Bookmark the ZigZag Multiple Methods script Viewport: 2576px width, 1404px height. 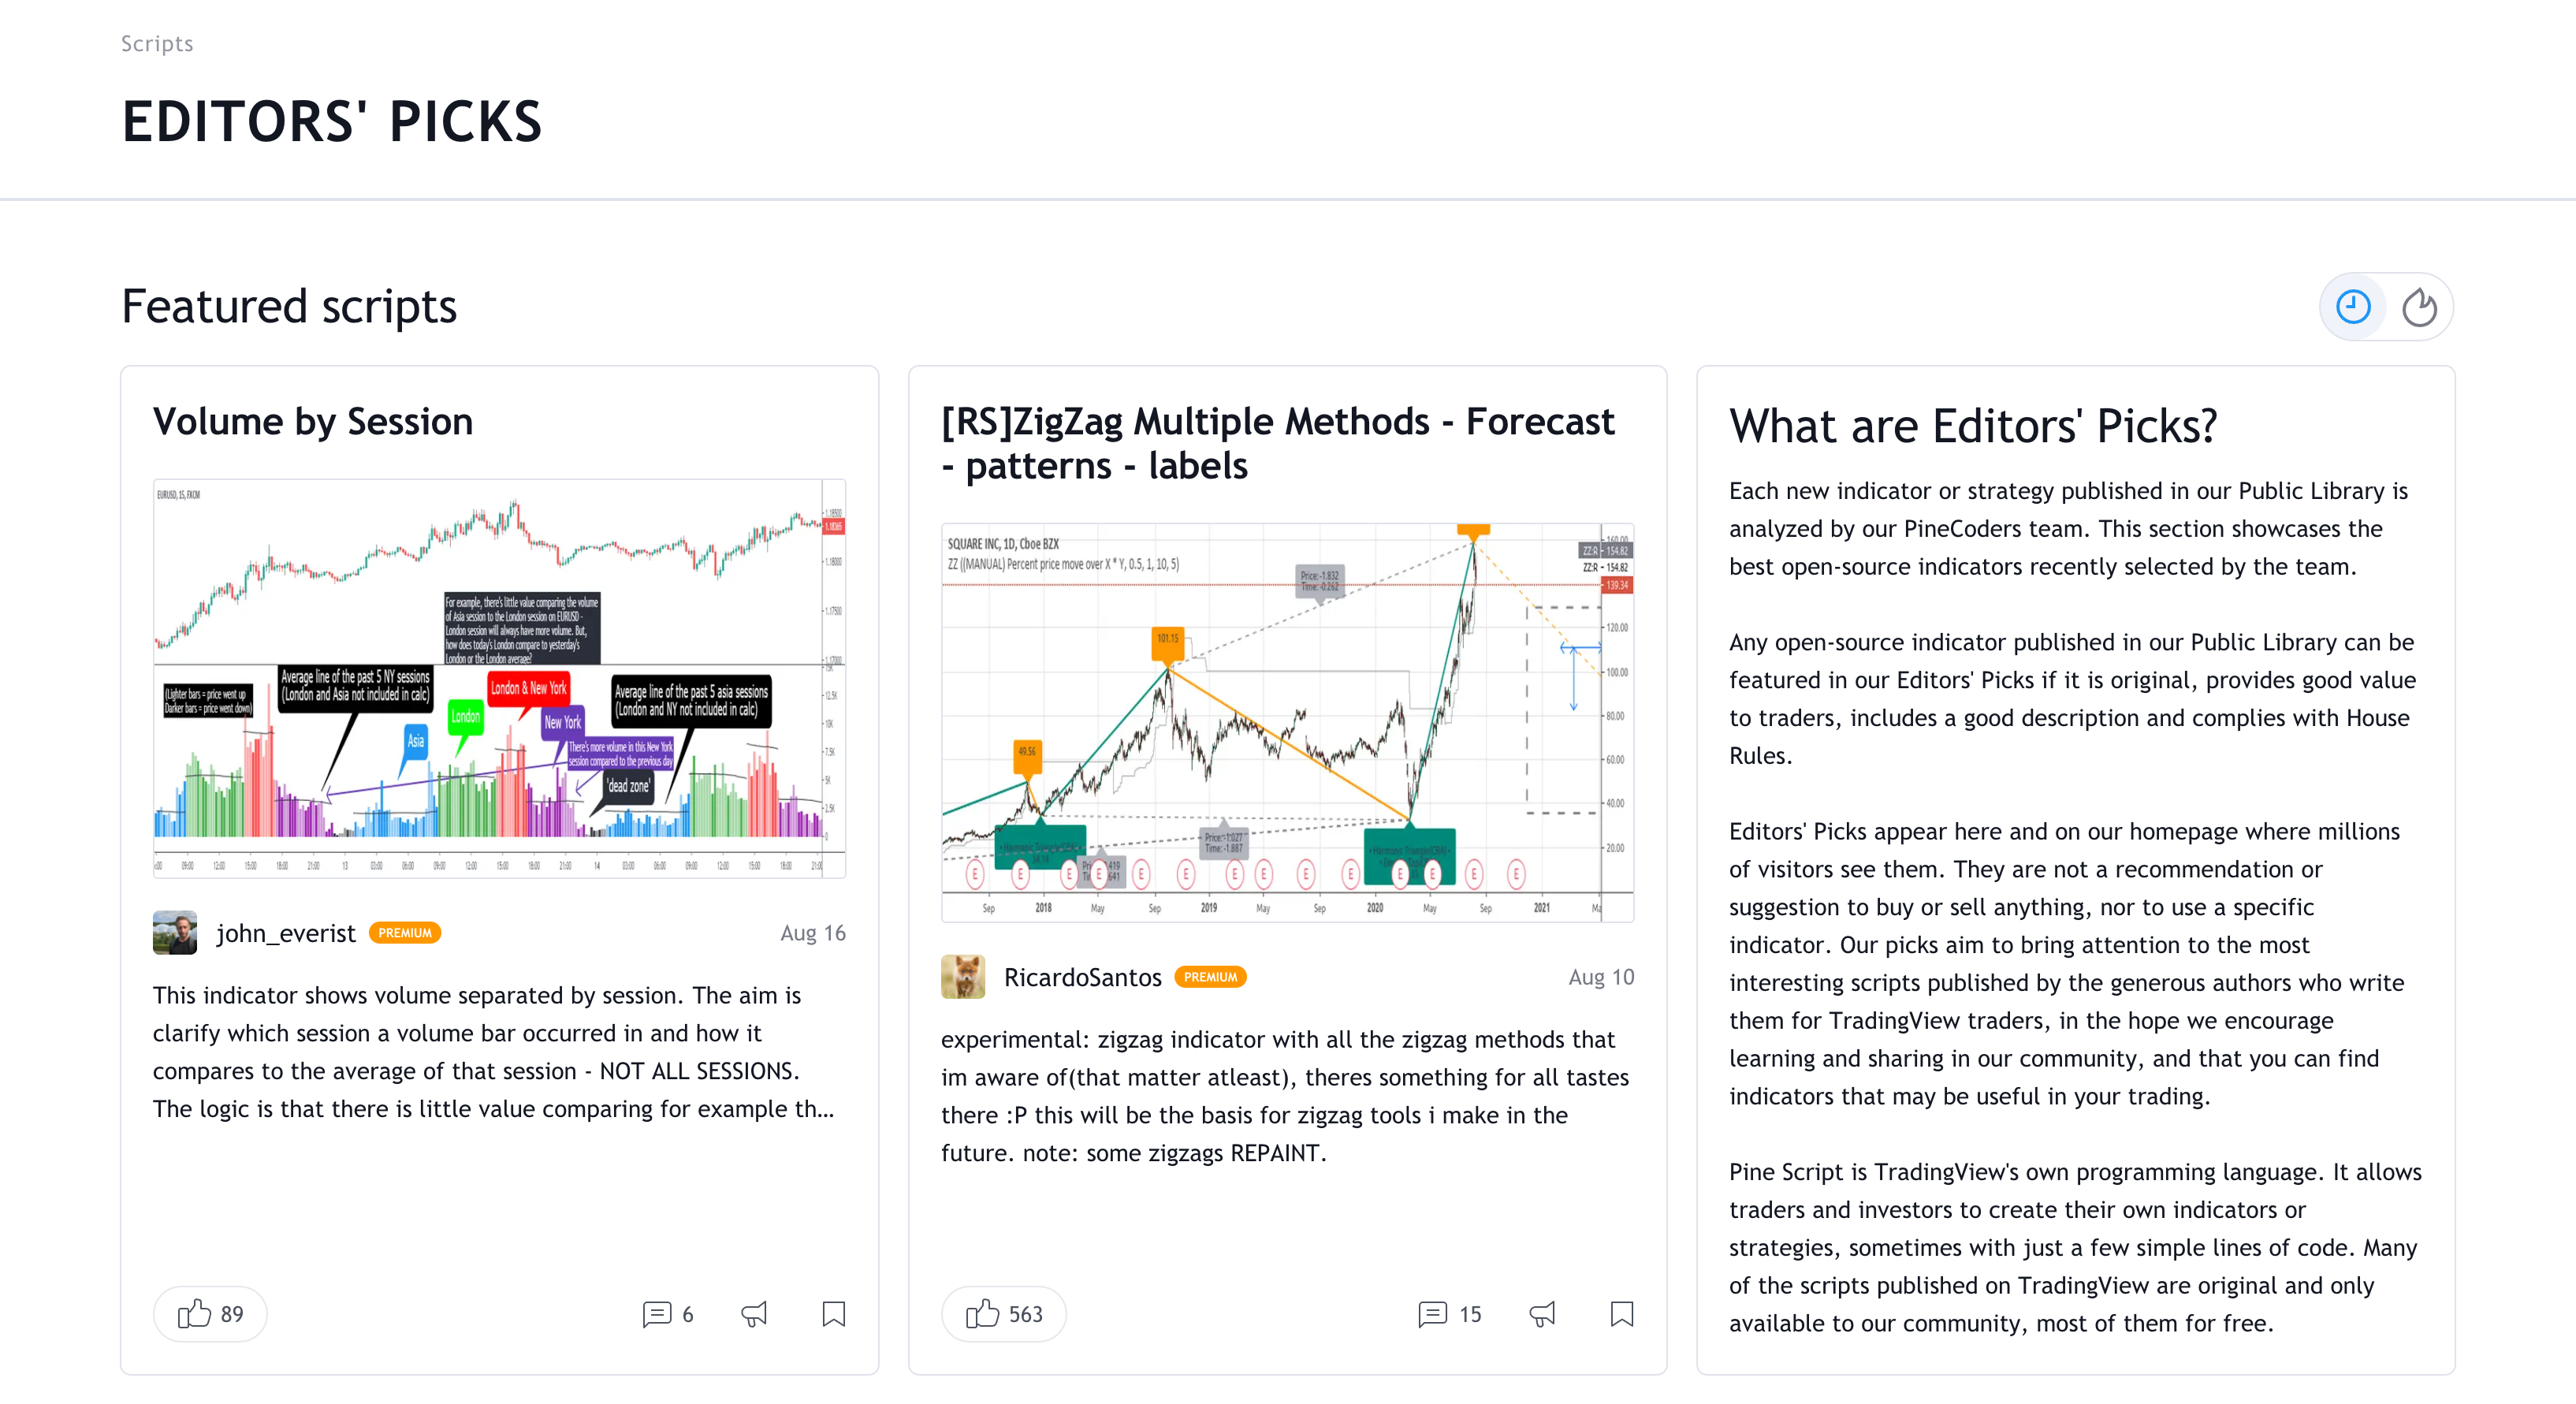pos(1621,1313)
